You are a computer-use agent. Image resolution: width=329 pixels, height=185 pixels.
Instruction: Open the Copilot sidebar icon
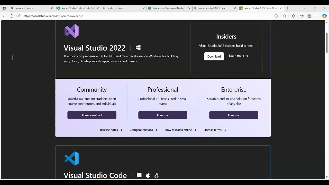point(324,16)
